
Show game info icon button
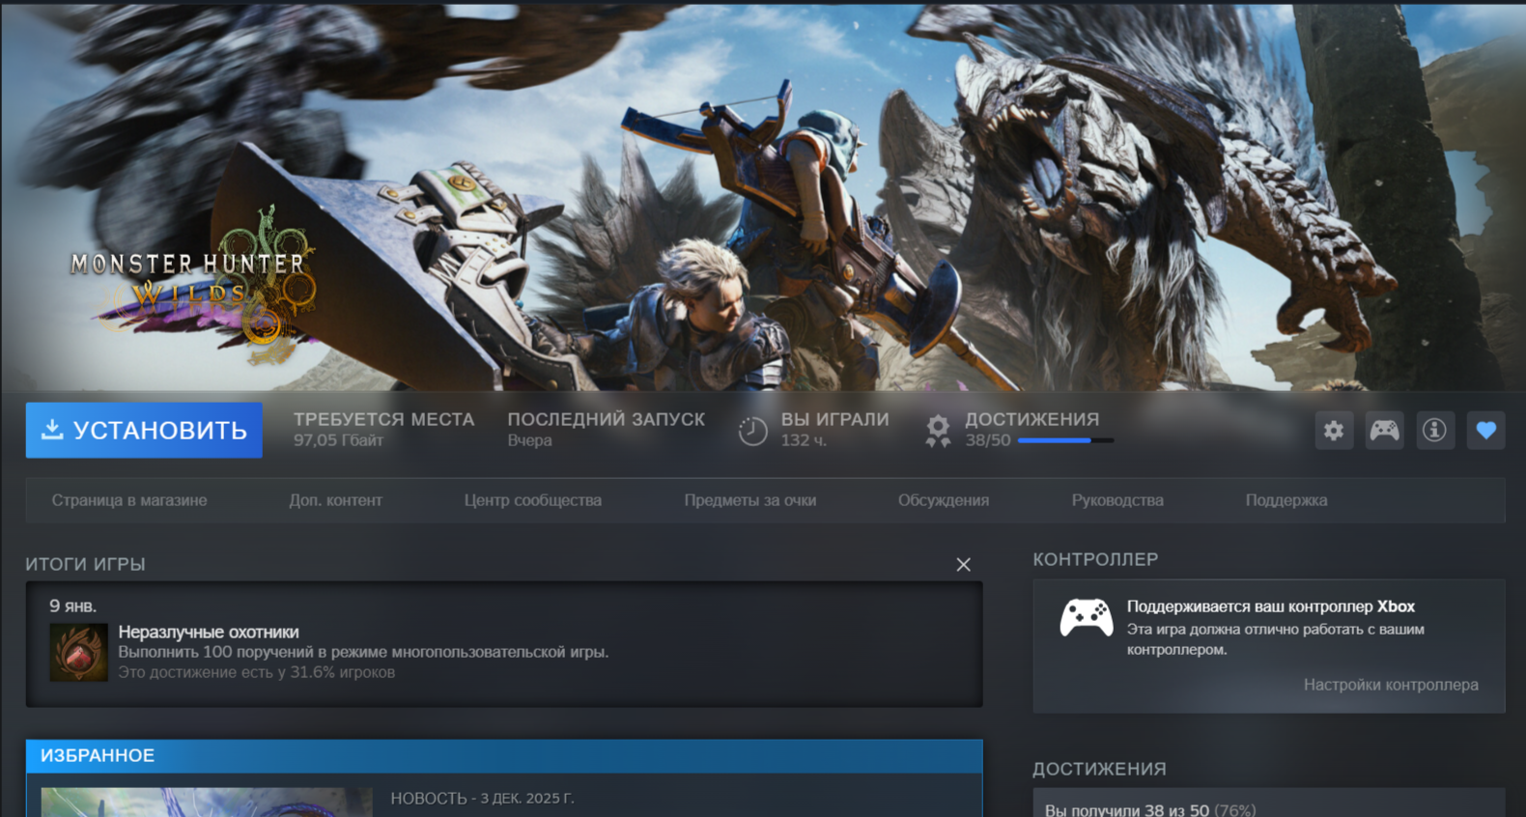pyautogui.click(x=1435, y=431)
